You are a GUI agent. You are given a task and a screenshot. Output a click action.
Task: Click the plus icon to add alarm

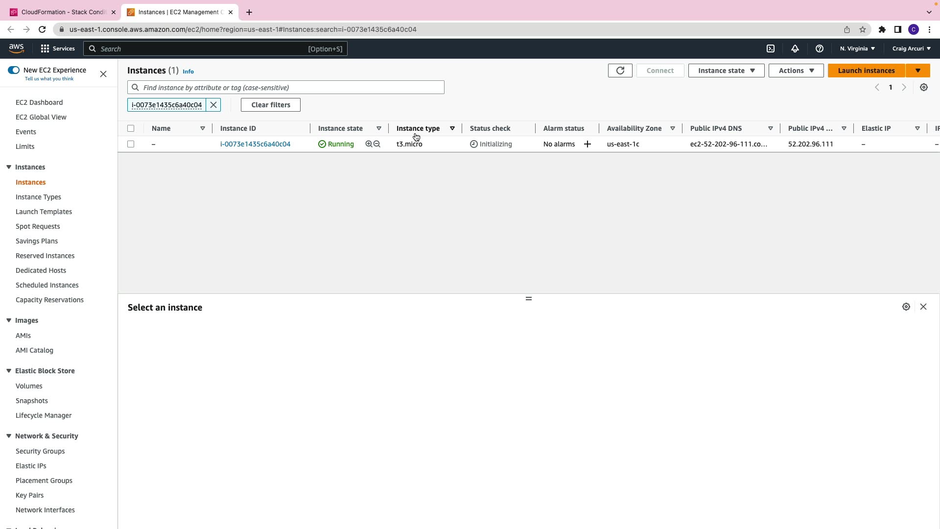[587, 144]
